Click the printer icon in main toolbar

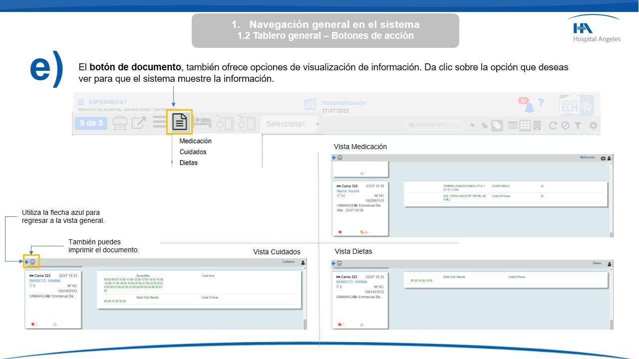(119, 123)
